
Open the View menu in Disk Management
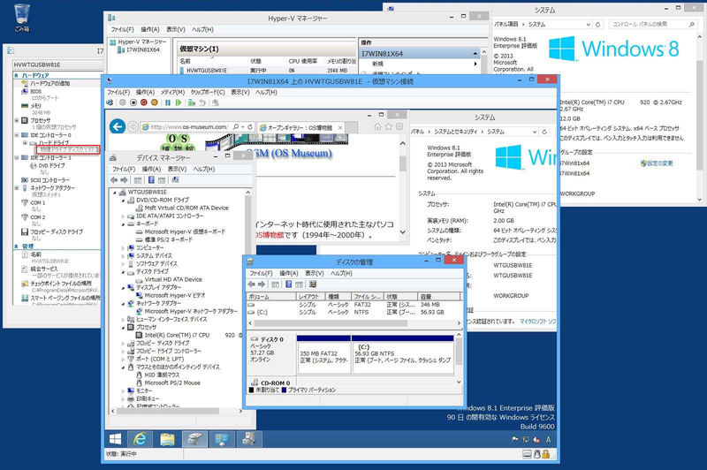[x=315, y=273]
